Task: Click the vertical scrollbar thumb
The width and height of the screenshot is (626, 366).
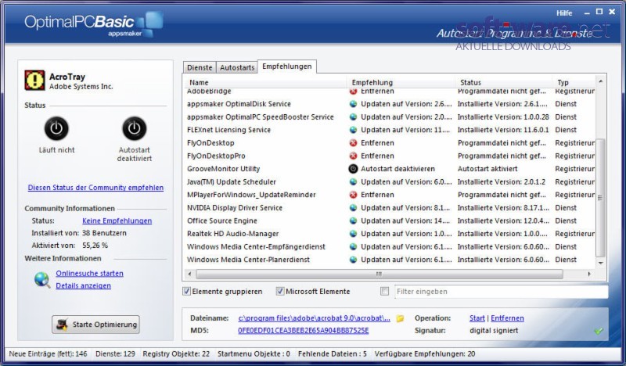Action: (x=600, y=198)
